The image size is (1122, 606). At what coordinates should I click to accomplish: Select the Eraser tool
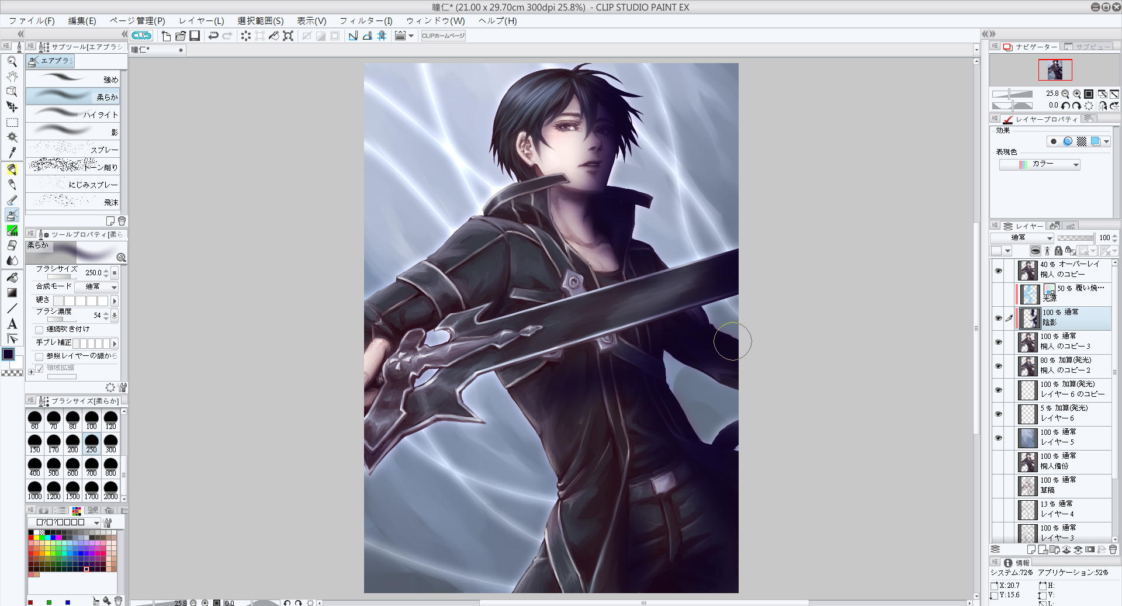pos(12,245)
